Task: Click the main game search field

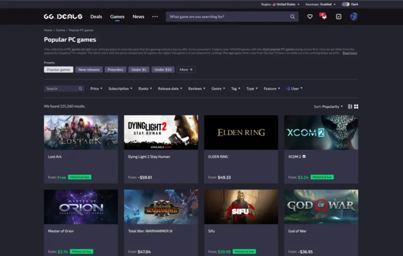Action: coord(232,16)
